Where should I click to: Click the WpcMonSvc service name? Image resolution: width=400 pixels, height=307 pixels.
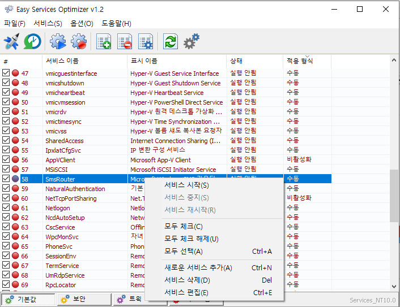[x=62, y=237]
